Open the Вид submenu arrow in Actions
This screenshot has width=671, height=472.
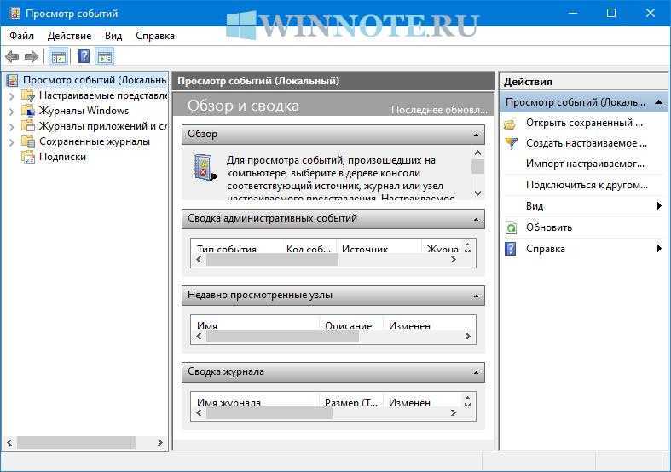[659, 206]
